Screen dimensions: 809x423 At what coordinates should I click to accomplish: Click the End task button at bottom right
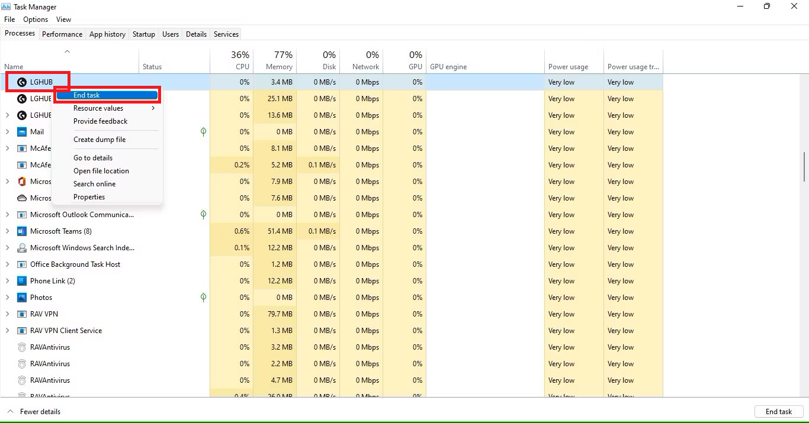tap(778, 412)
